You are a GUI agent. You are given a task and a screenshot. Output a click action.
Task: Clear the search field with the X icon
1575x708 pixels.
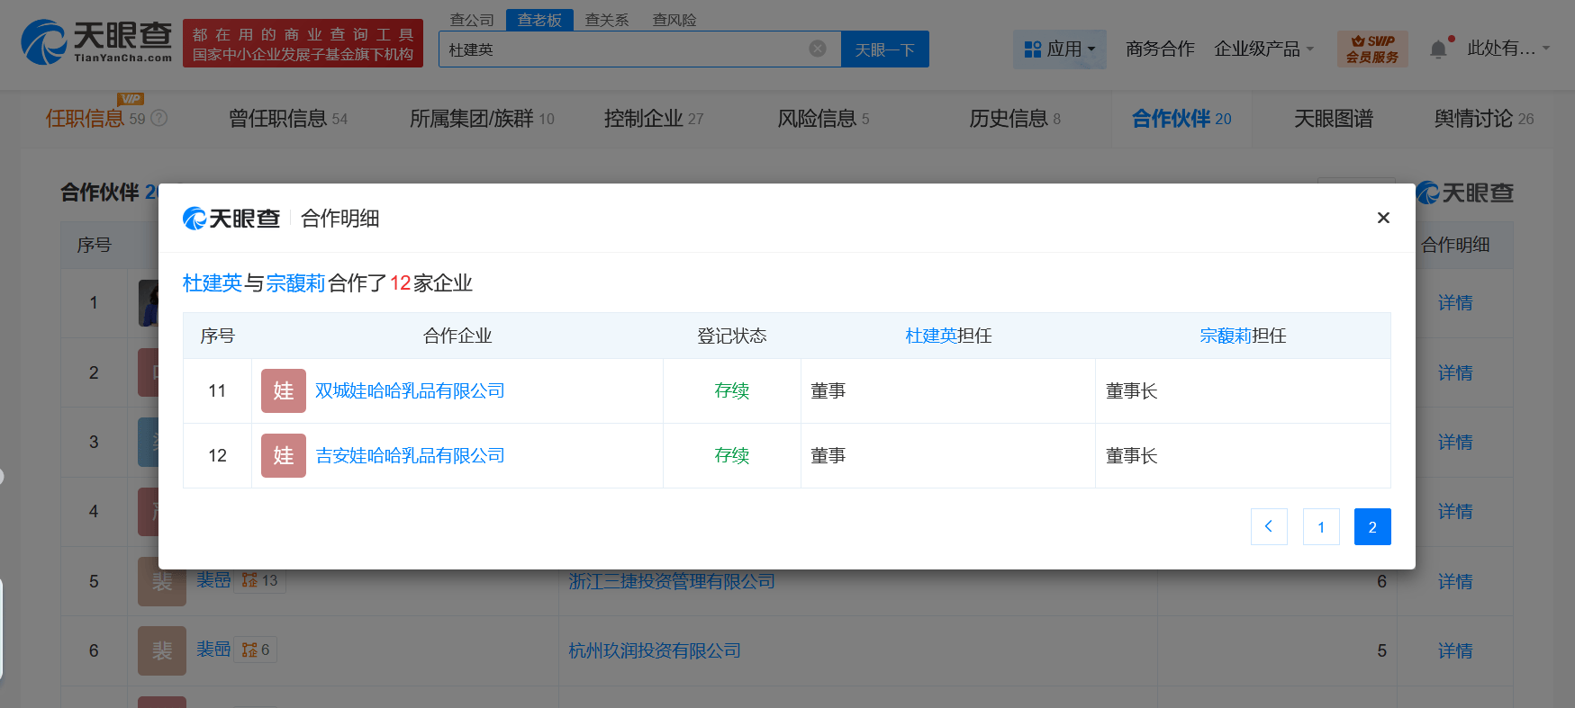click(x=818, y=49)
